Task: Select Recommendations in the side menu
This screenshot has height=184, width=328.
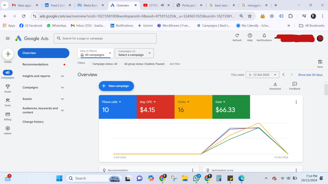Action: tap(36, 65)
